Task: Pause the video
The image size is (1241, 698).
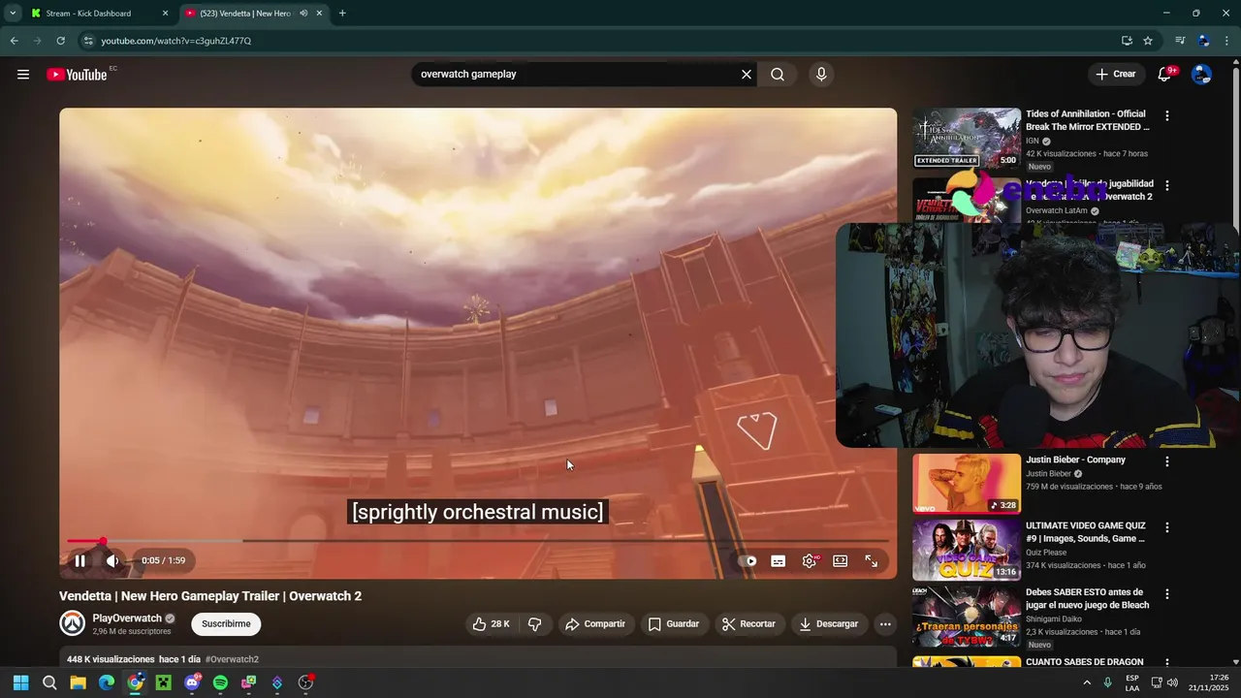Action: [80, 560]
